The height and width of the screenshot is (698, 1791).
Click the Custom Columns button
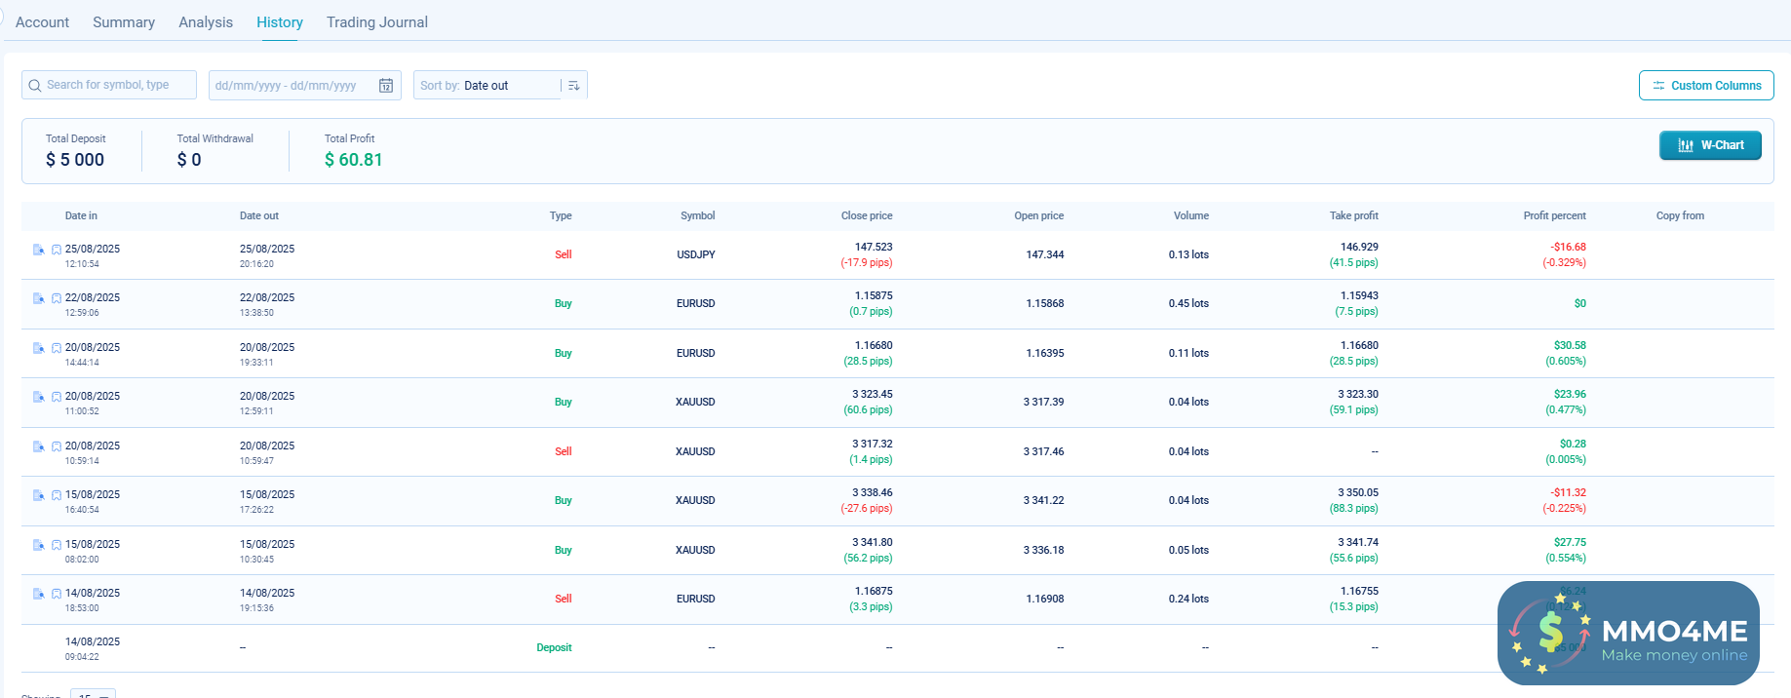point(1705,86)
